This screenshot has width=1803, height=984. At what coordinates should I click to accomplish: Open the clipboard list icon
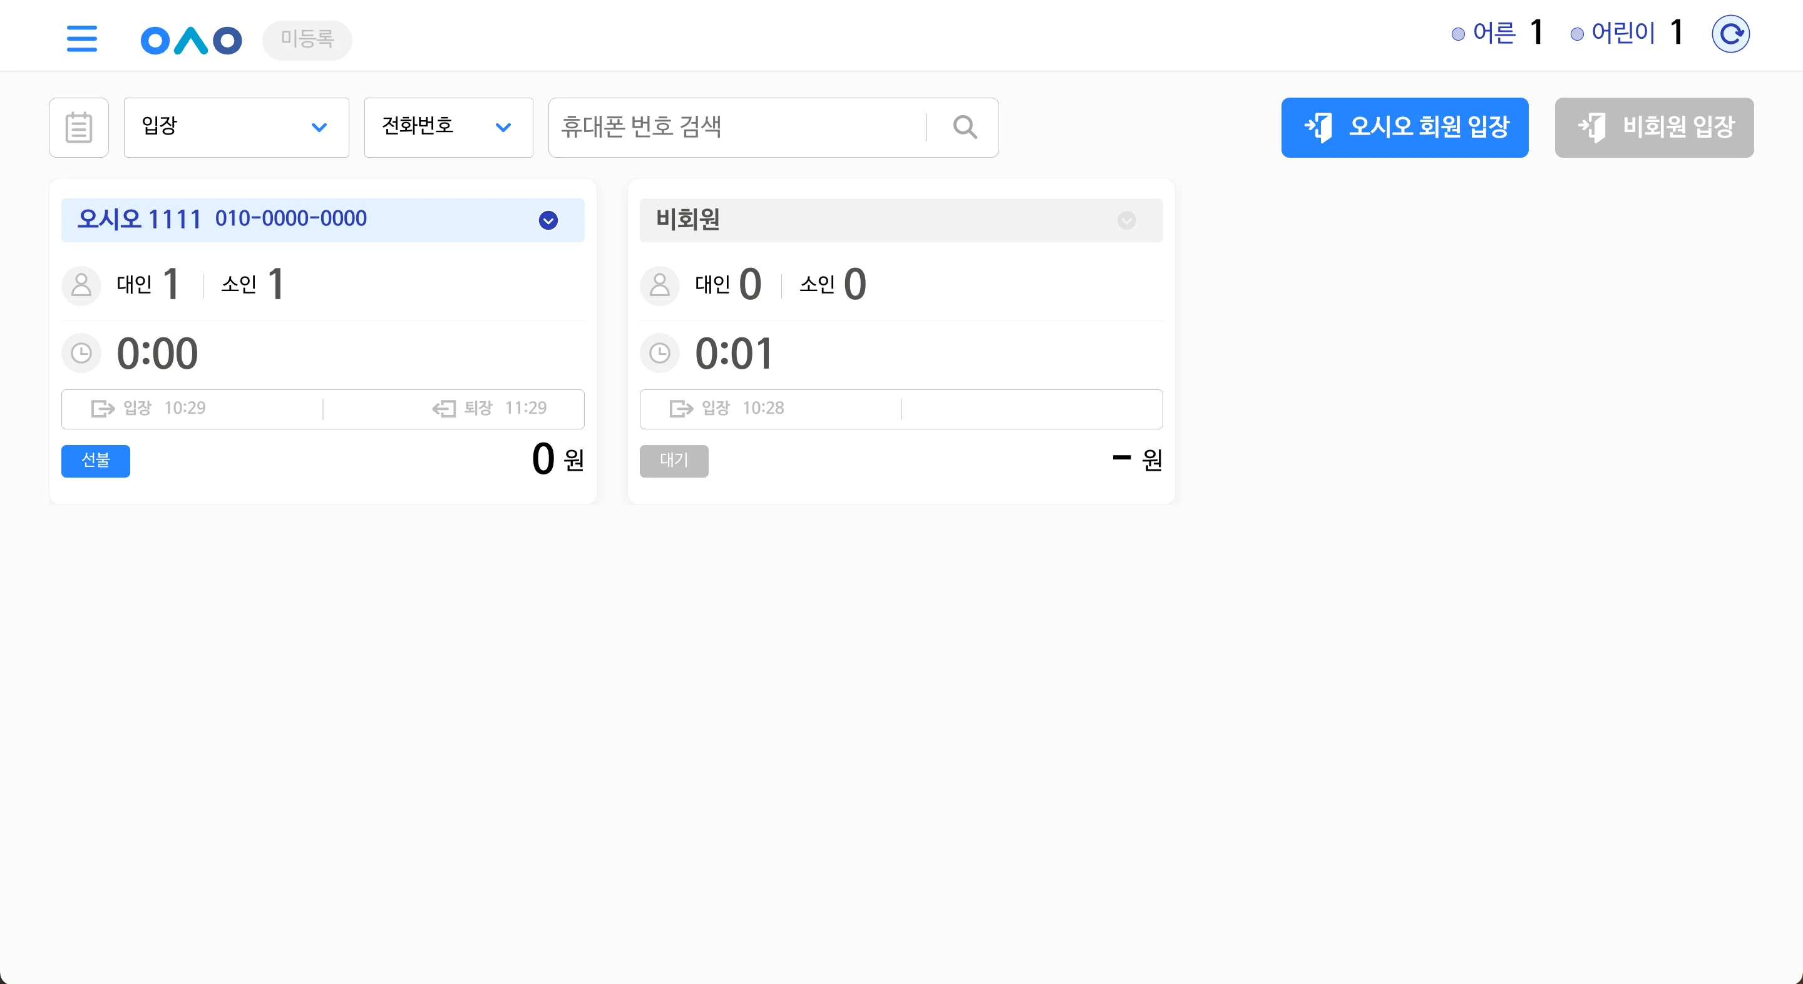pos(79,127)
